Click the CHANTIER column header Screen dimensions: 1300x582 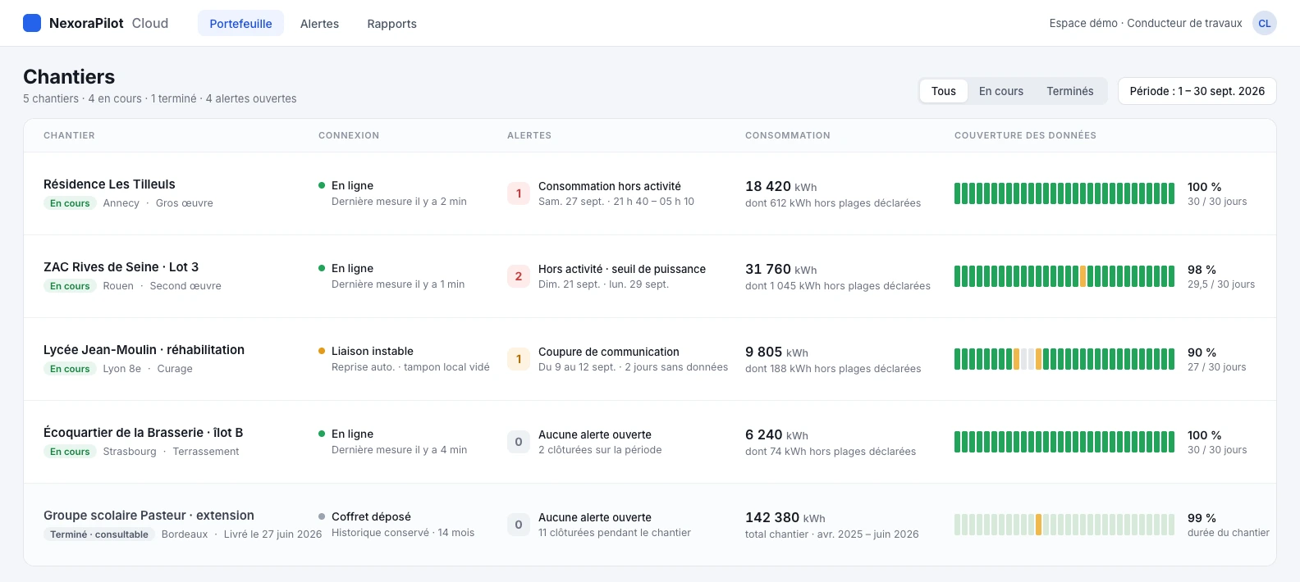(69, 135)
